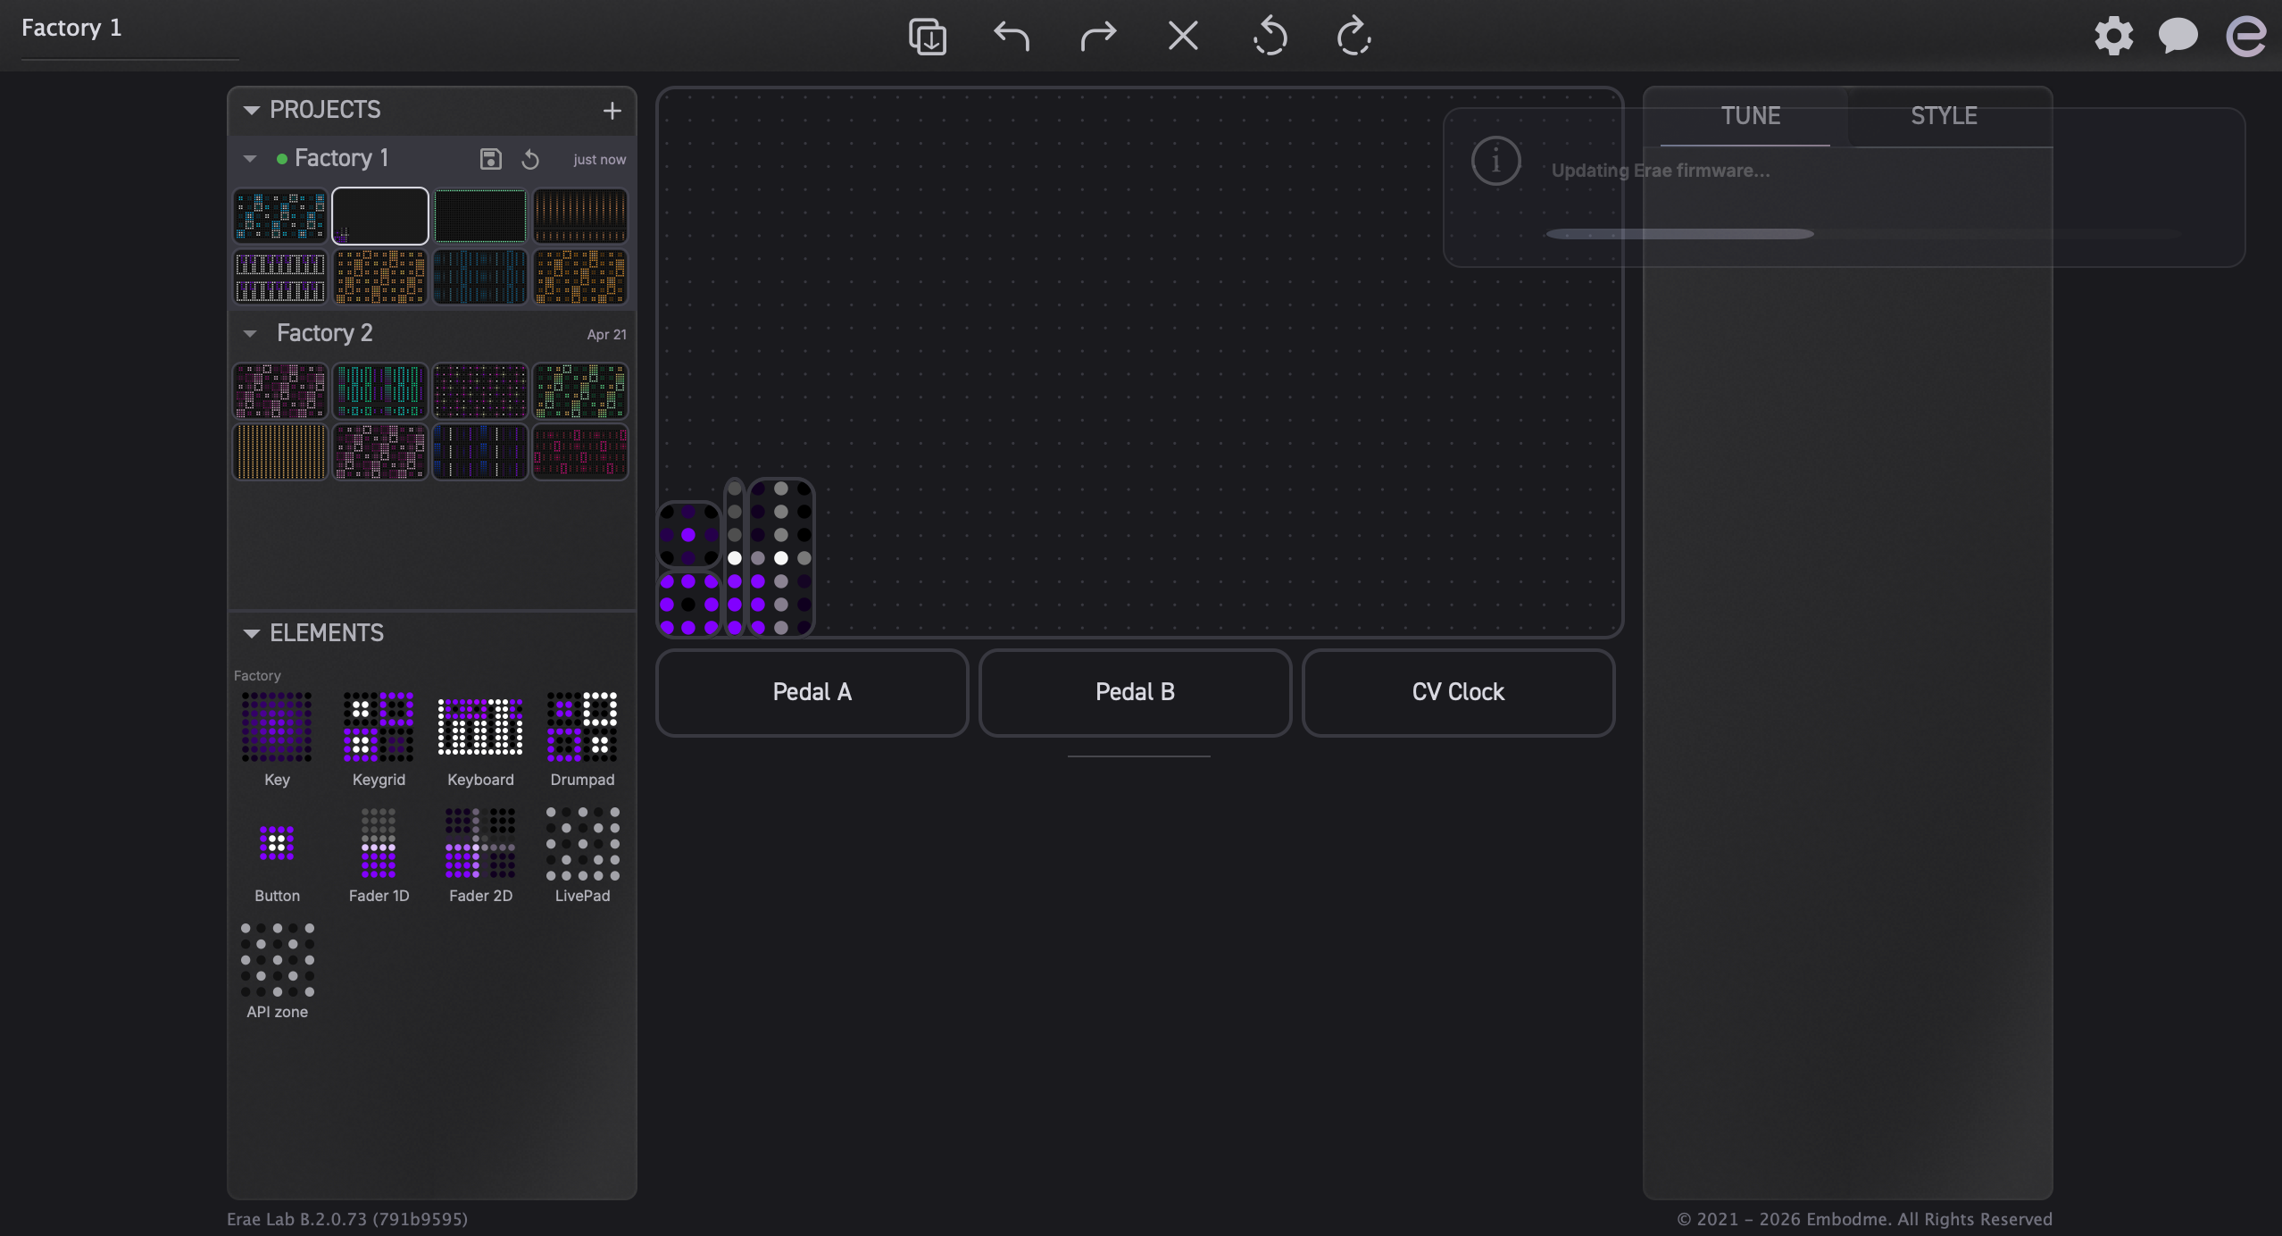Open the settings gear
Viewport: 2282px width, 1236px height.
point(2113,37)
